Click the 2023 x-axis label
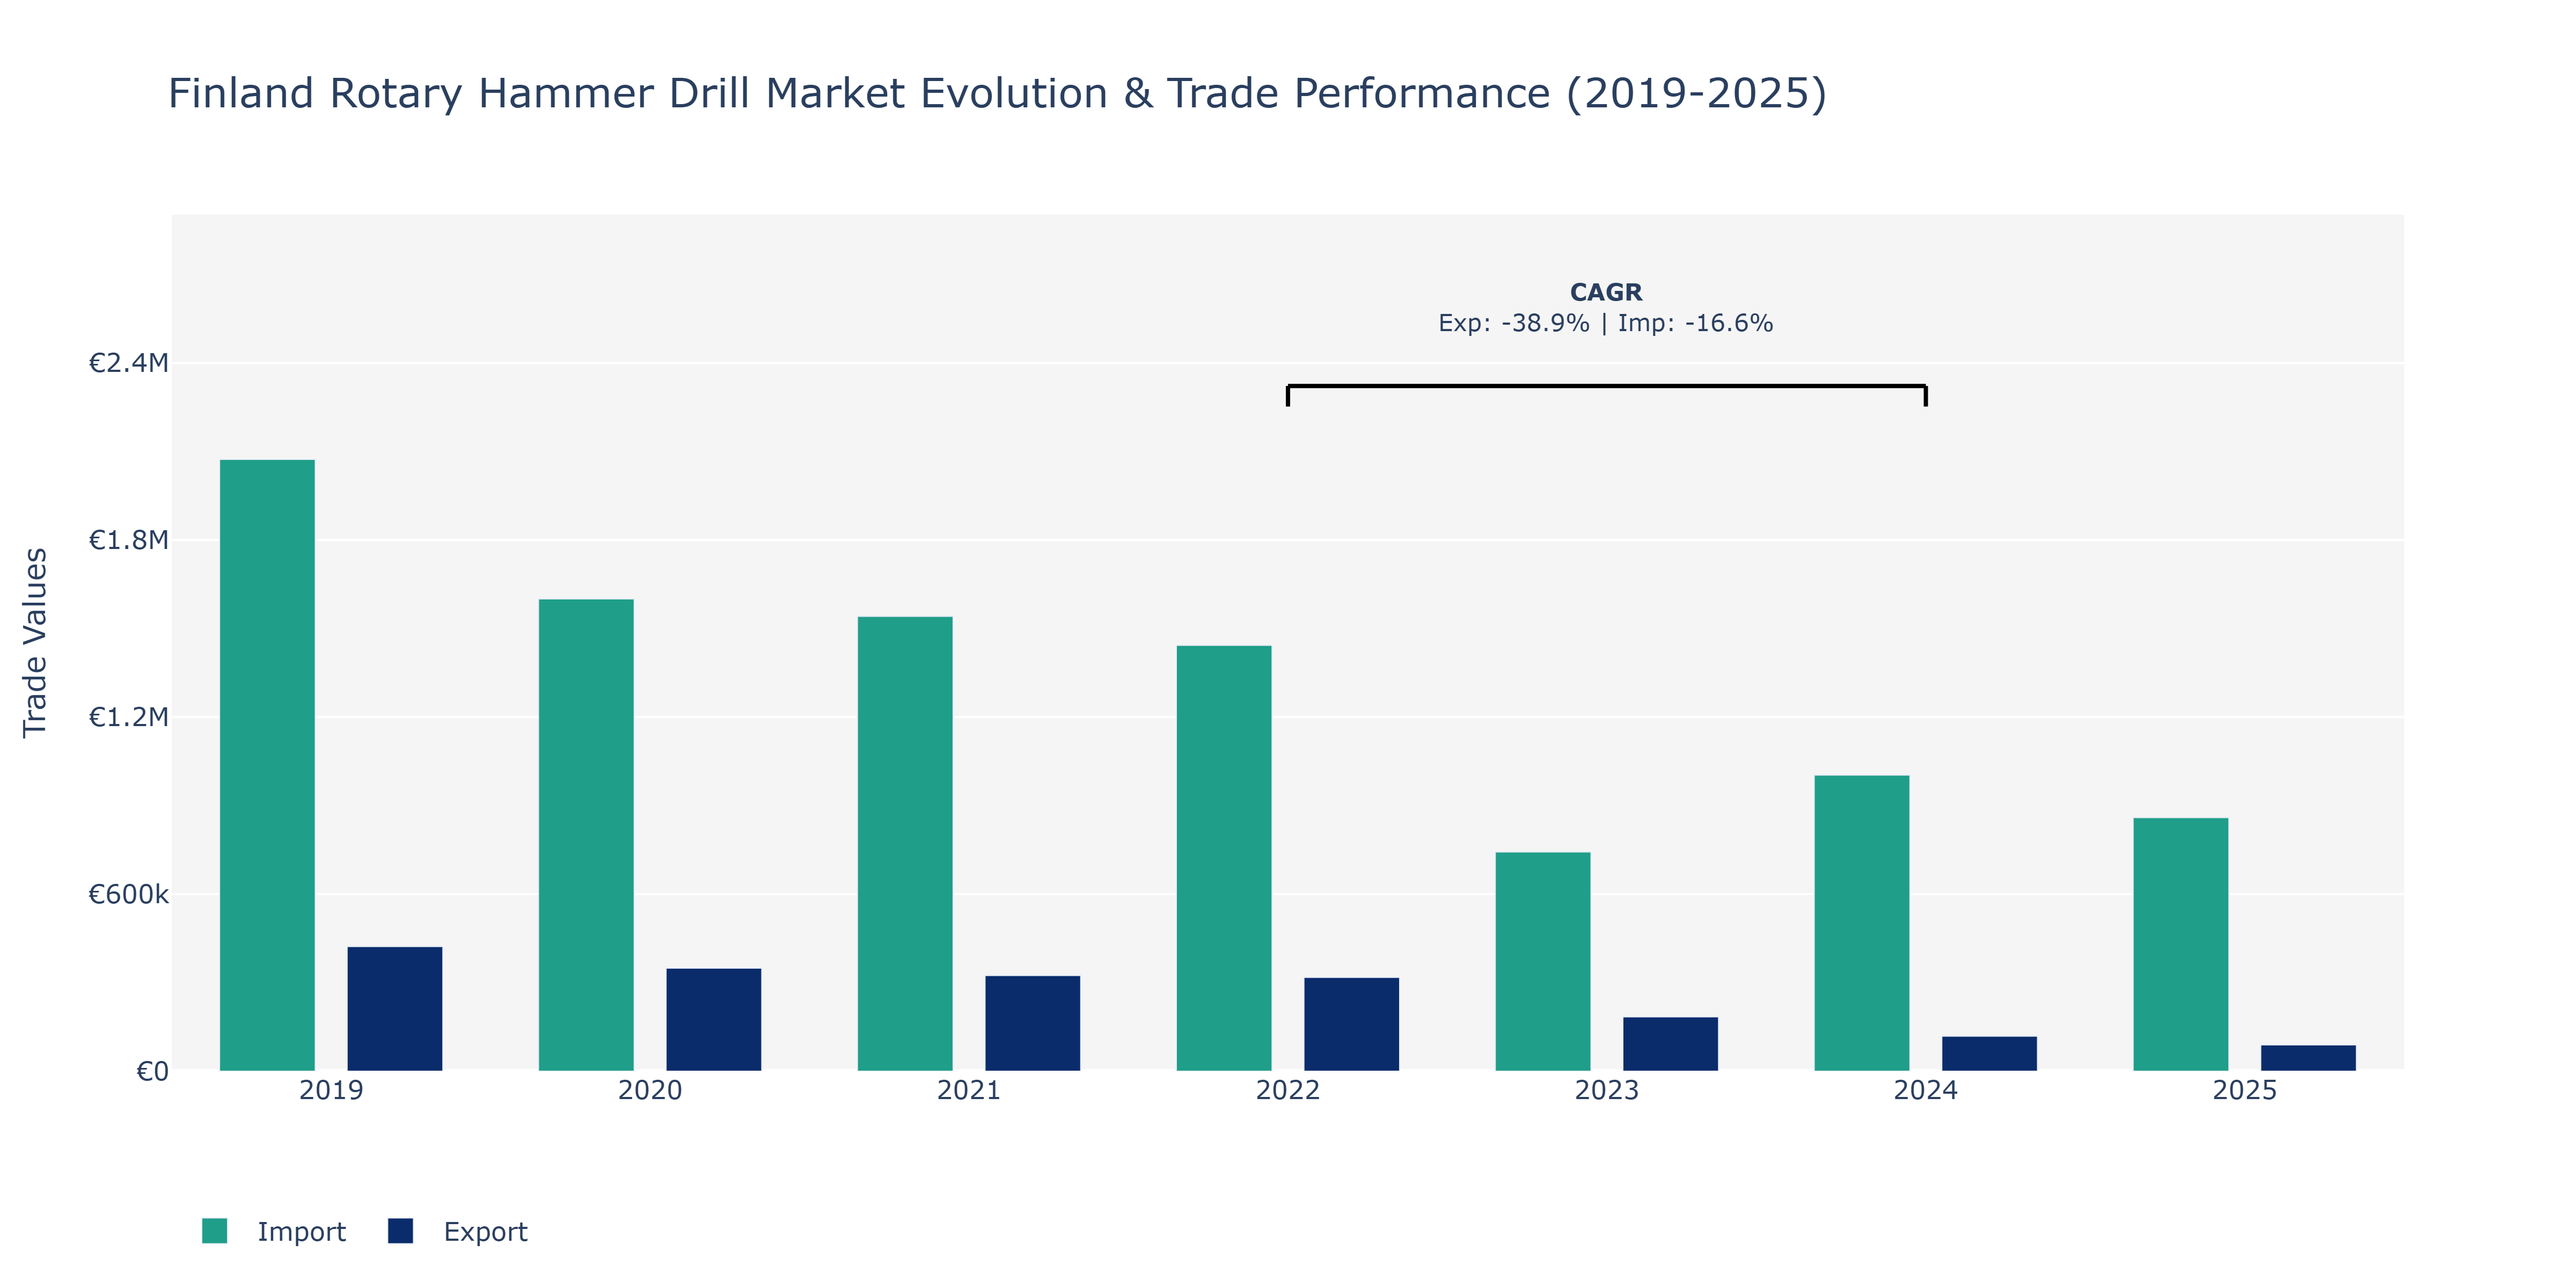Image resolution: width=2576 pixels, height=1288 pixels. [1607, 1090]
